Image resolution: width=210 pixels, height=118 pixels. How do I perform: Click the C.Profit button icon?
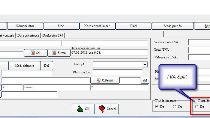pos(98,80)
